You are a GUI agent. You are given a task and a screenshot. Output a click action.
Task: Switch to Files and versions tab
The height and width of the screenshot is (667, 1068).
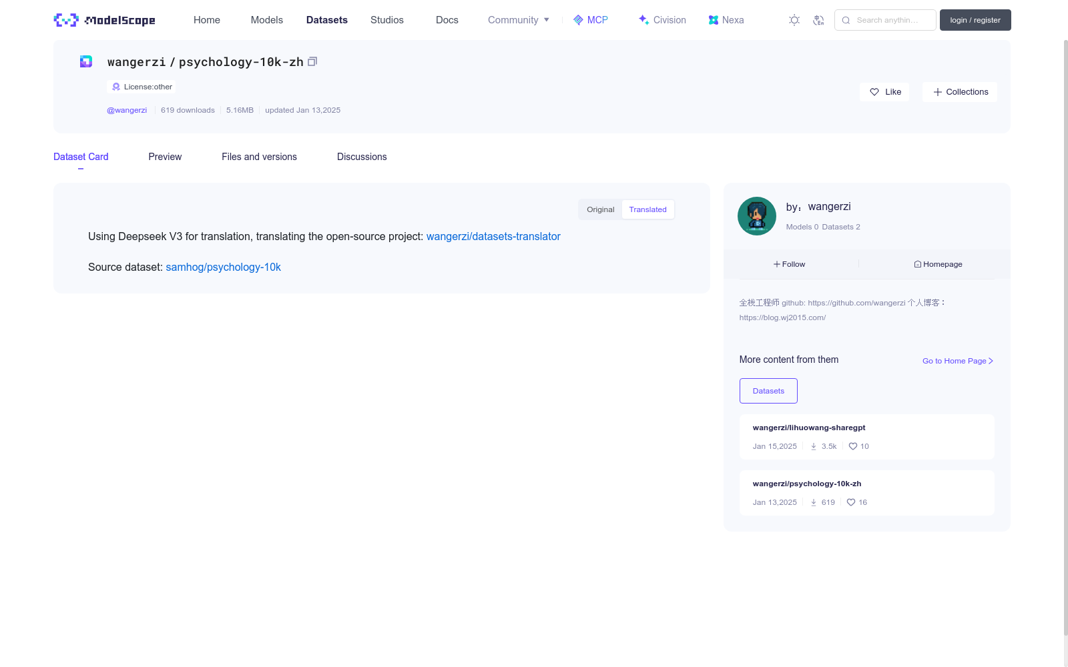point(259,157)
